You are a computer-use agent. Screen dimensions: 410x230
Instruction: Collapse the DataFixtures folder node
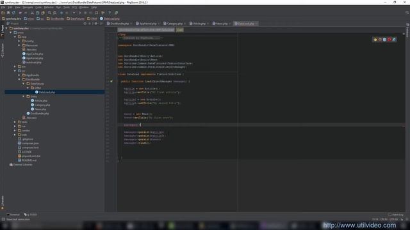[x=23, y=84]
